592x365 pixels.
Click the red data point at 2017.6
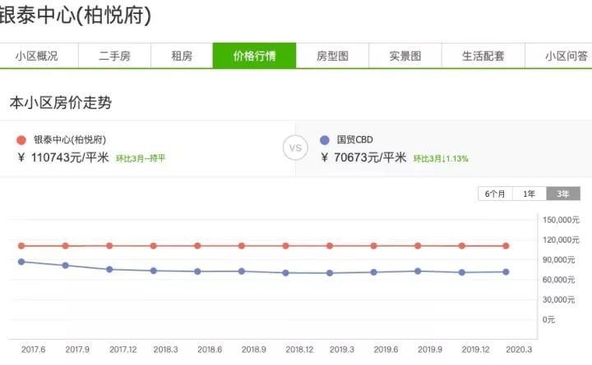21,246
